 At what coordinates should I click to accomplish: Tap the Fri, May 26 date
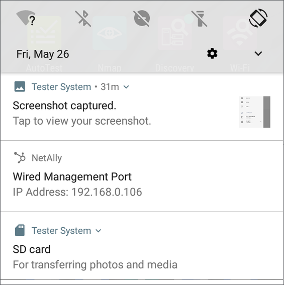tap(43, 54)
